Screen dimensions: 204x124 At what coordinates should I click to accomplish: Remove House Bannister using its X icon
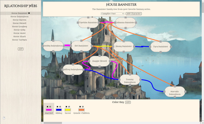coord(29,13)
